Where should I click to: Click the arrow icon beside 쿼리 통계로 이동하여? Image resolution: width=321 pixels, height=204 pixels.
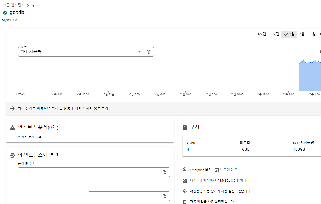(12, 108)
